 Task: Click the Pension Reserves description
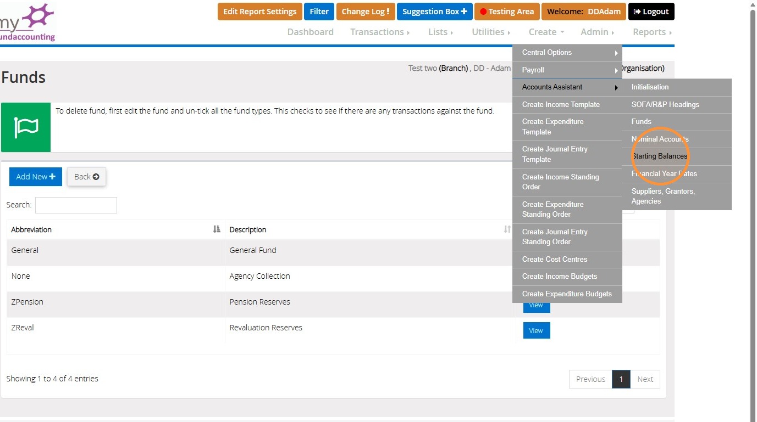click(x=259, y=302)
